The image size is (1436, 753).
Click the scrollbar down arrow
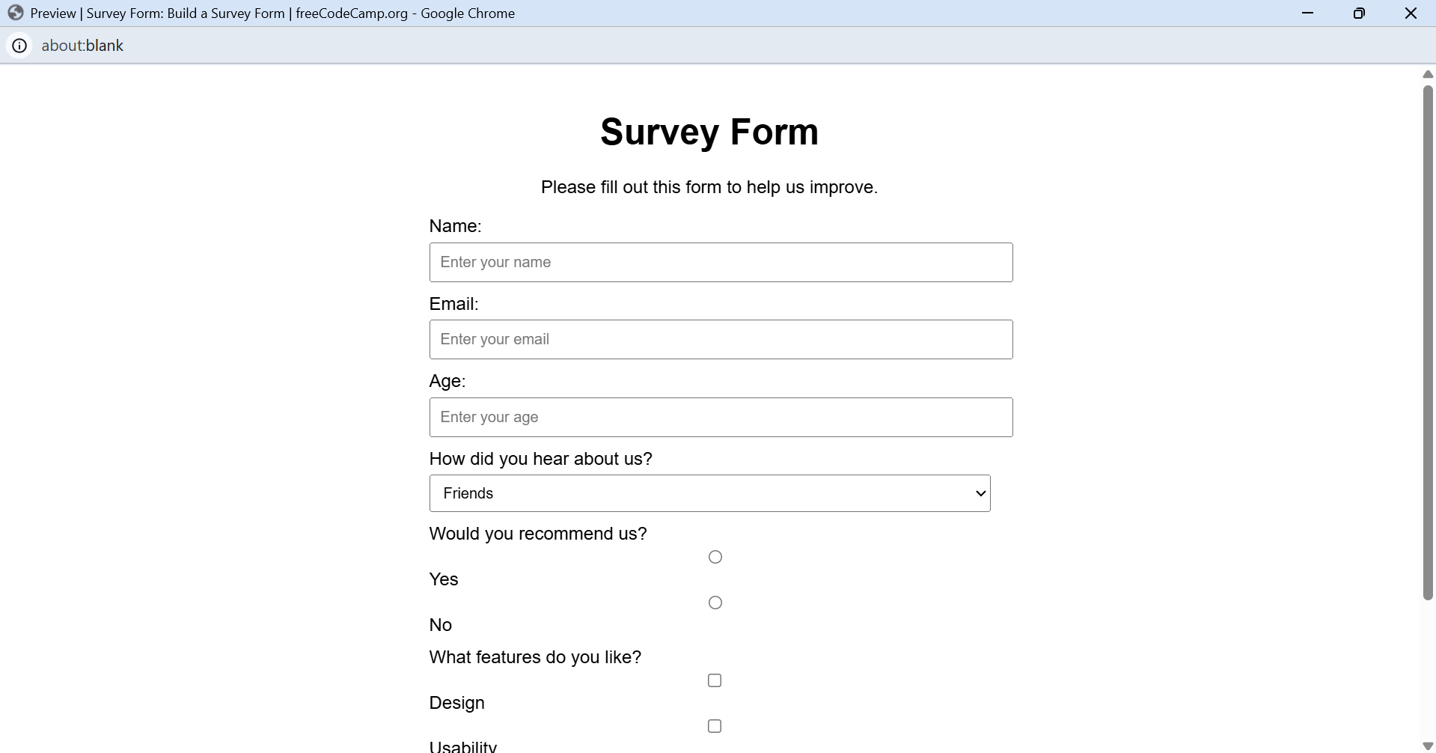(1428, 746)
